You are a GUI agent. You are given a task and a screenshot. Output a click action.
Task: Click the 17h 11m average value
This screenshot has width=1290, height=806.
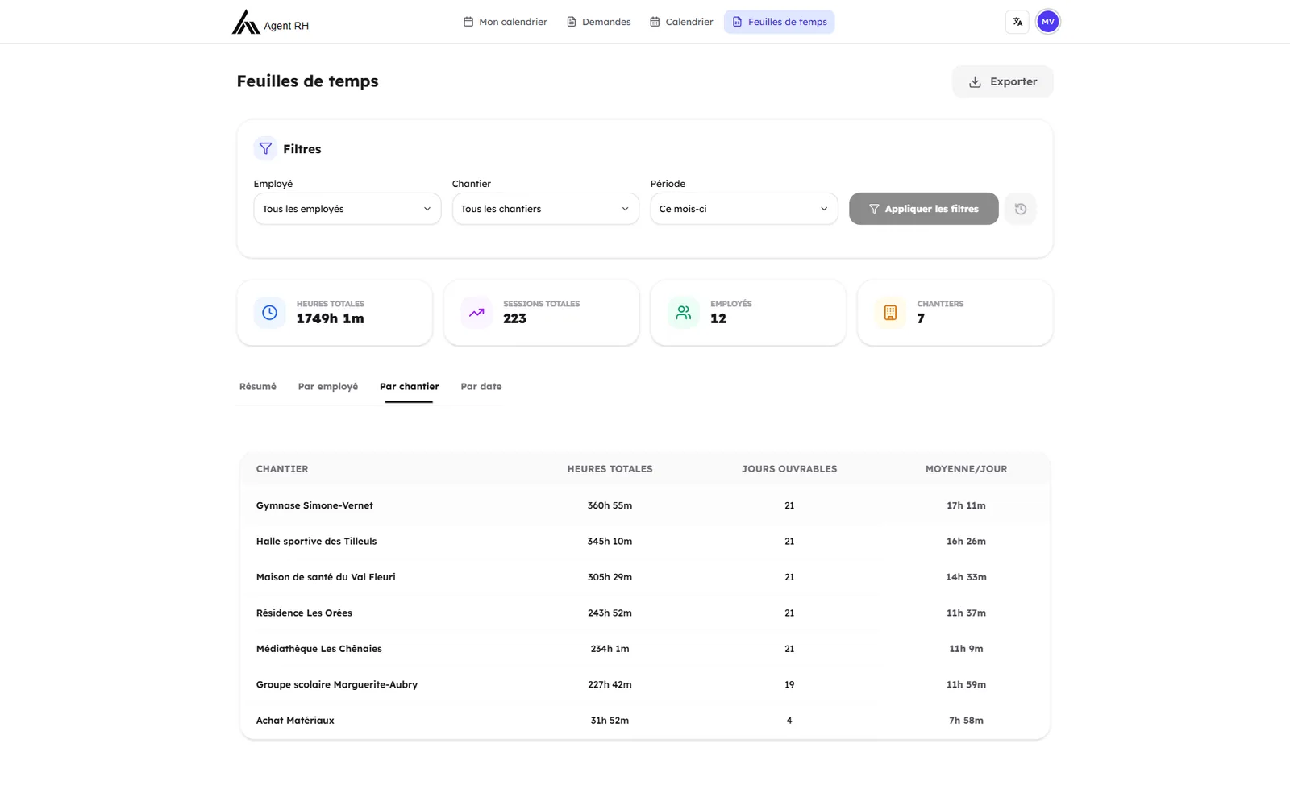tap(966, 505)
